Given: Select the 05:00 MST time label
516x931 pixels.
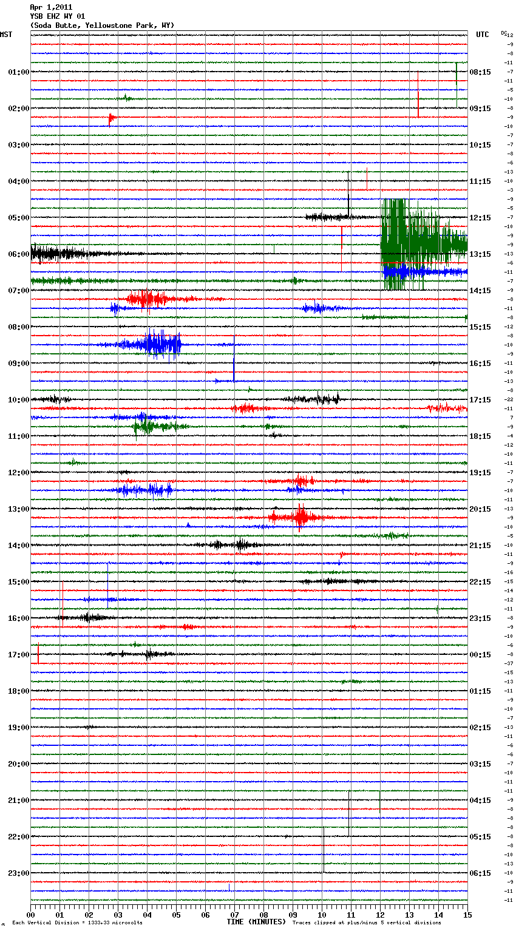Looking at the screenshot, I should [19, 218].
